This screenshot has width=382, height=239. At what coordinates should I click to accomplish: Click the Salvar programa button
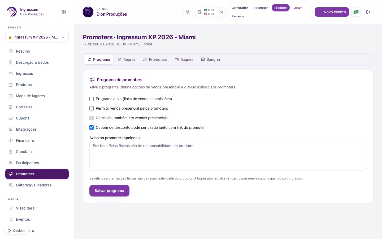coord(109,191)
